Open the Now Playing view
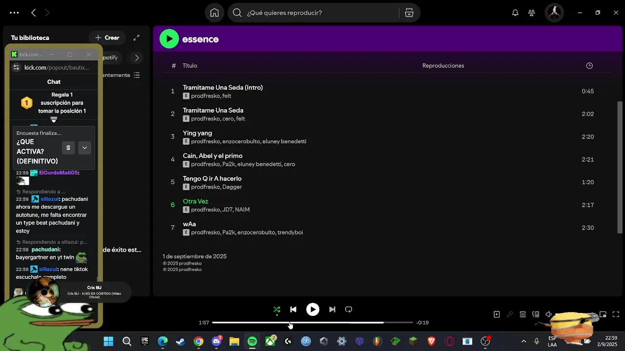The width and height of the screenshot is (625, 351). tap(497, 314)
